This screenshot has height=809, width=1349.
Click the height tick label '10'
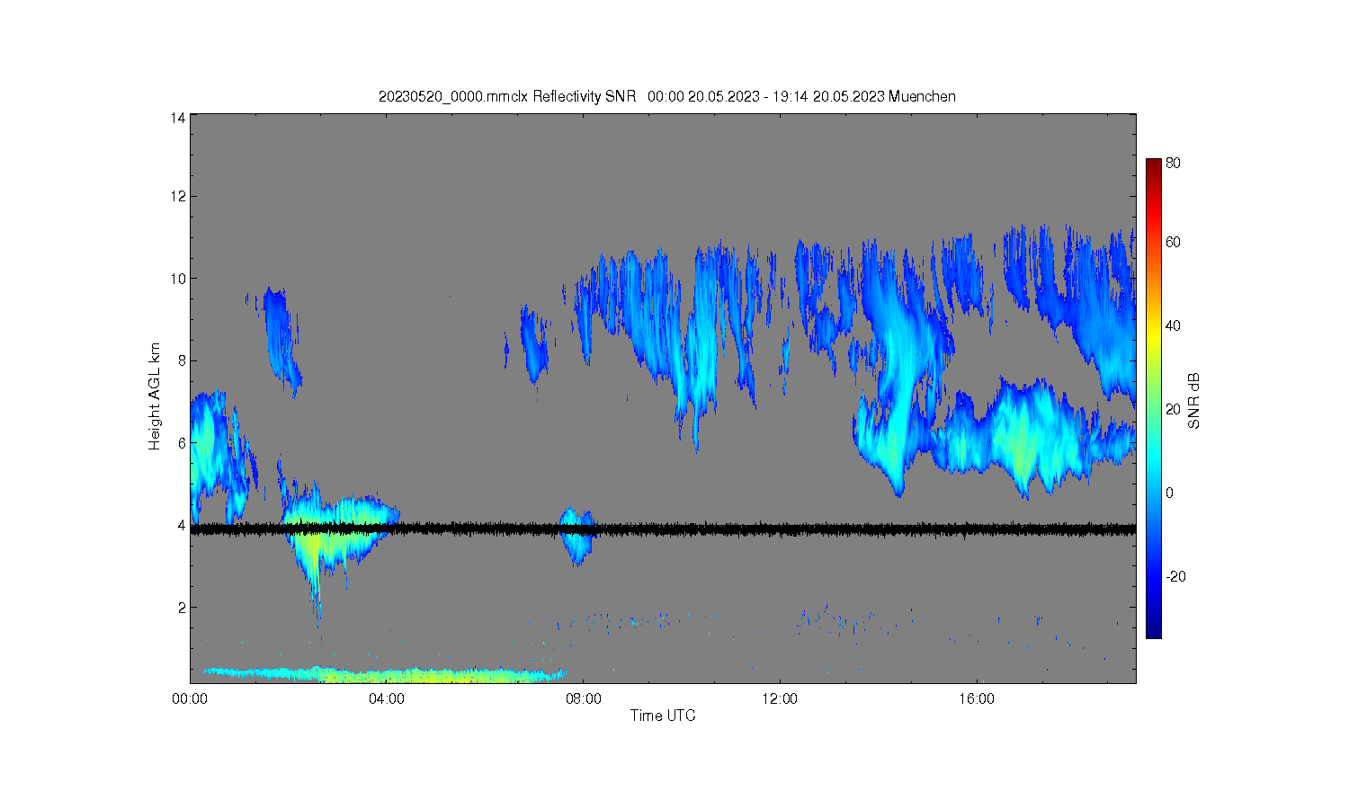(x=178, y=279)
